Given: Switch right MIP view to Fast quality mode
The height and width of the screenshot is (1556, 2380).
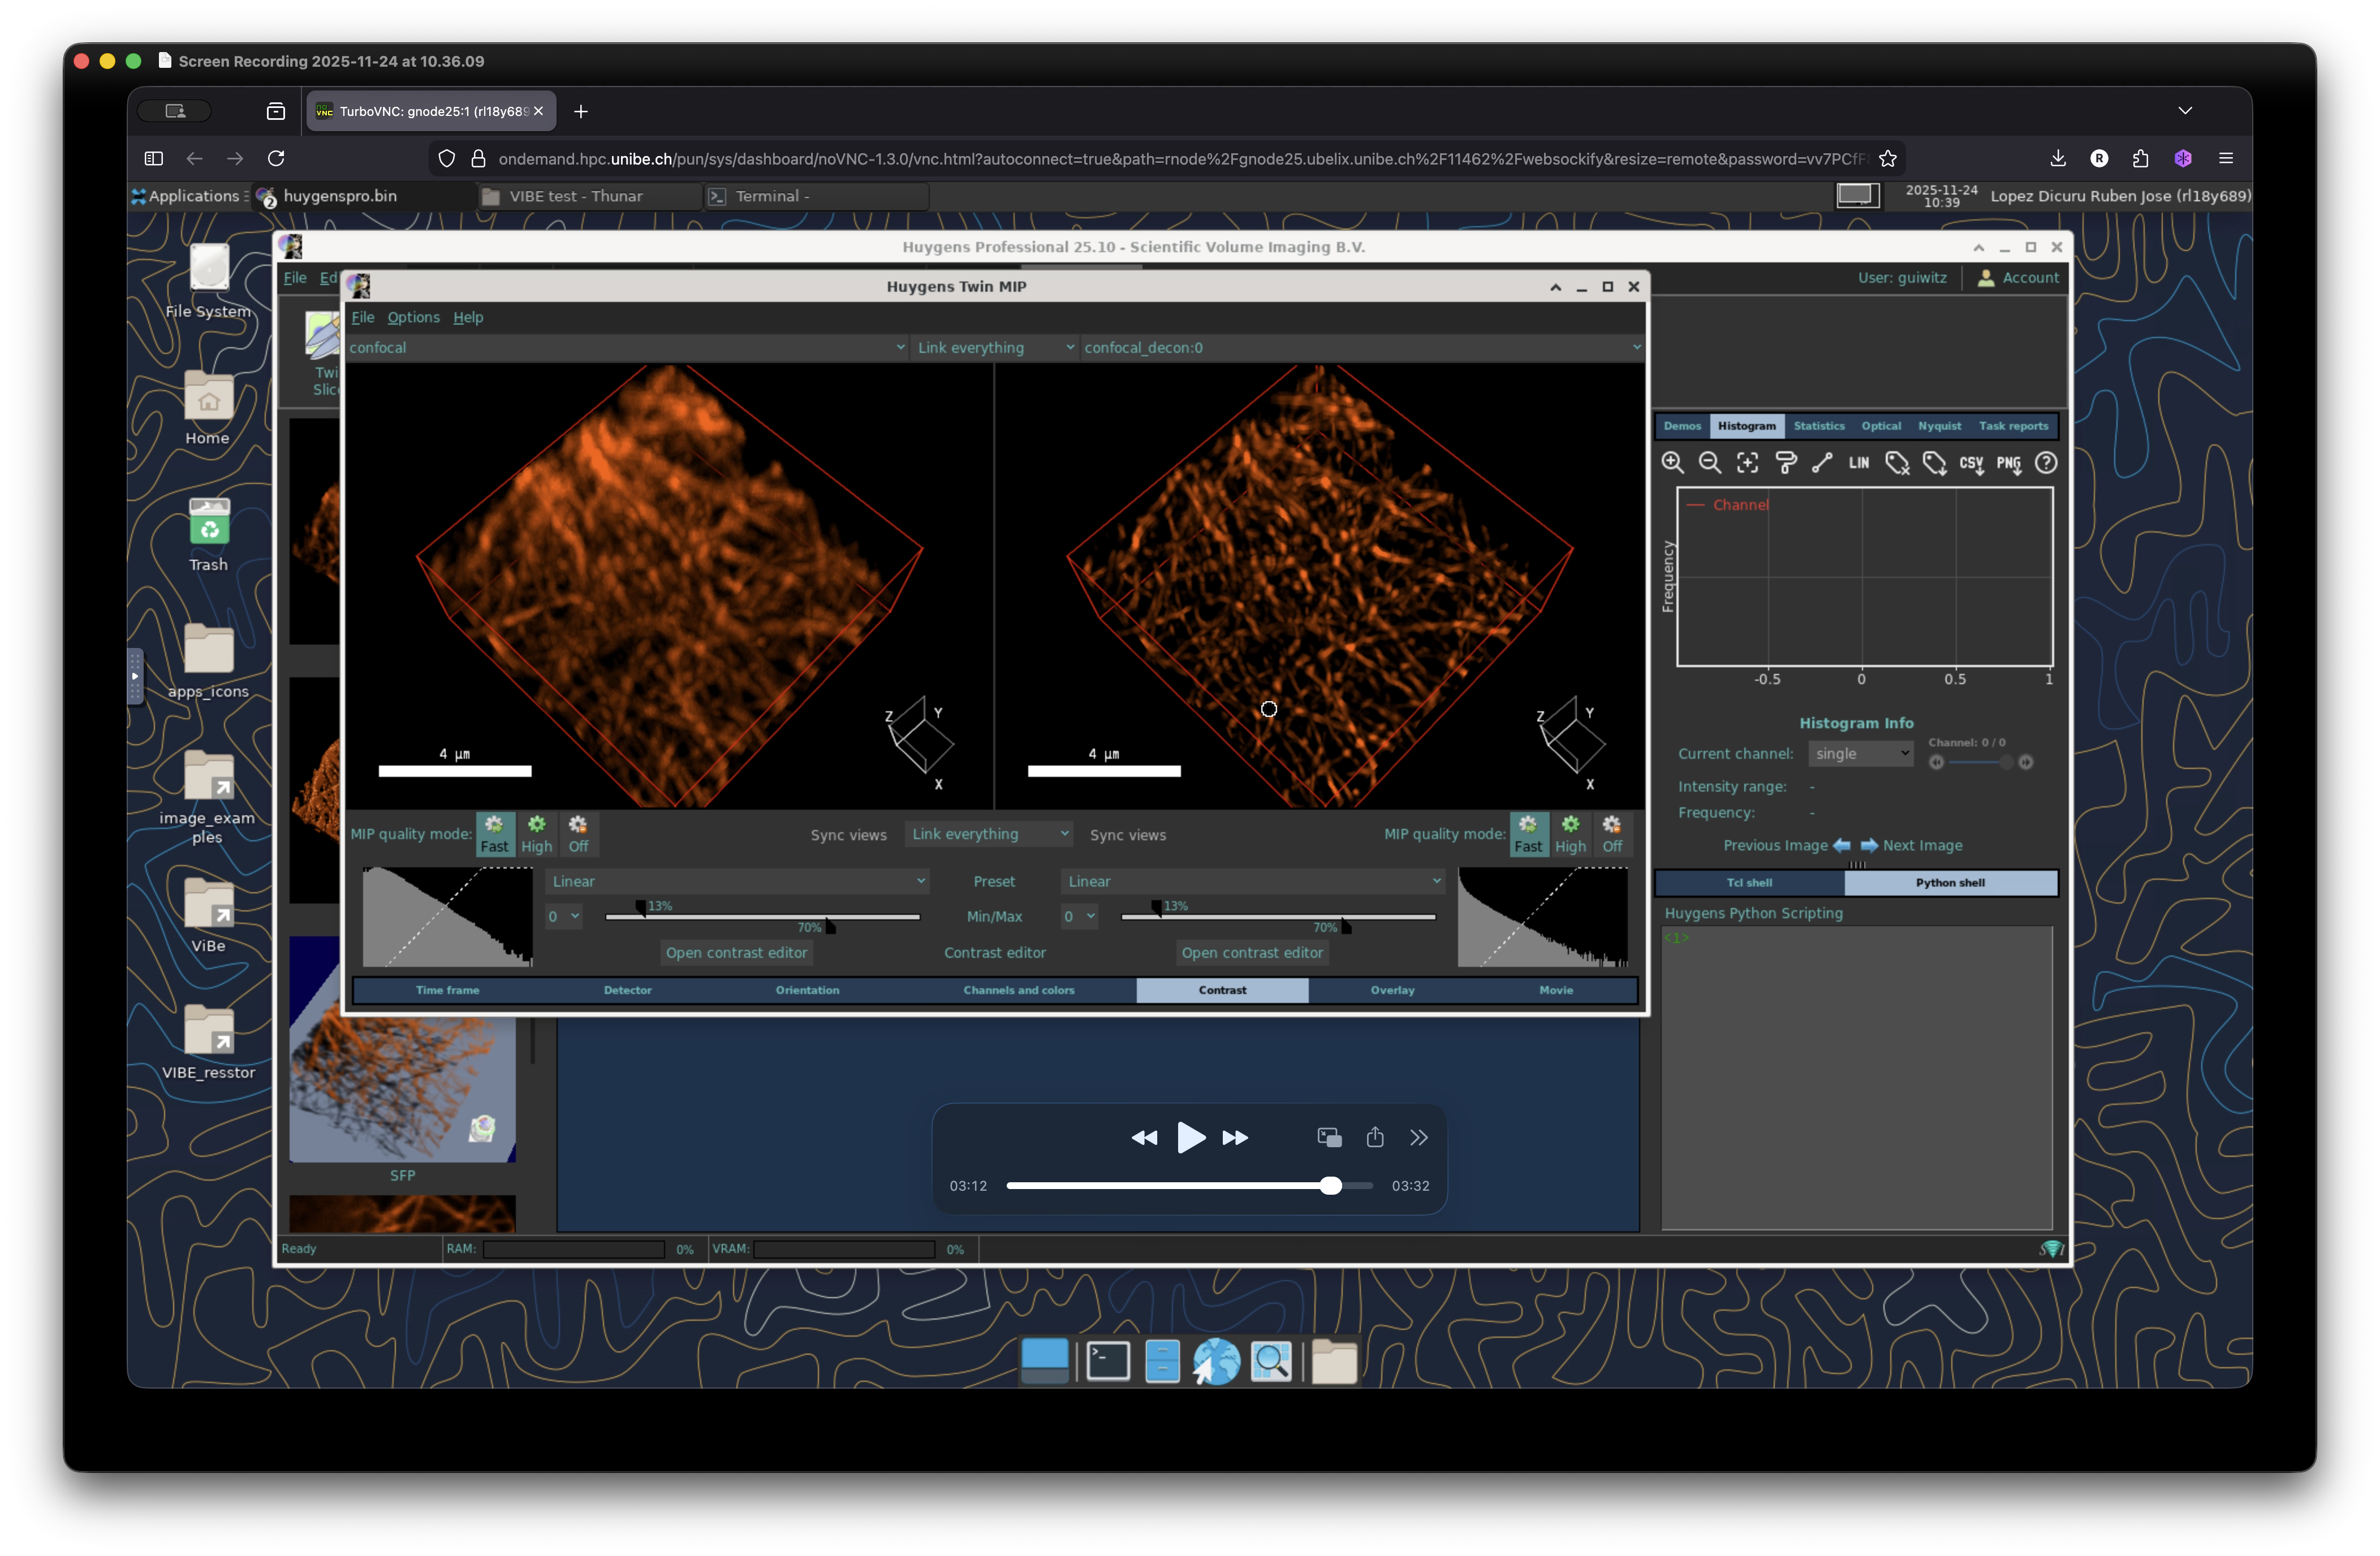Looking at the screenshot, I should (1528, 833).
